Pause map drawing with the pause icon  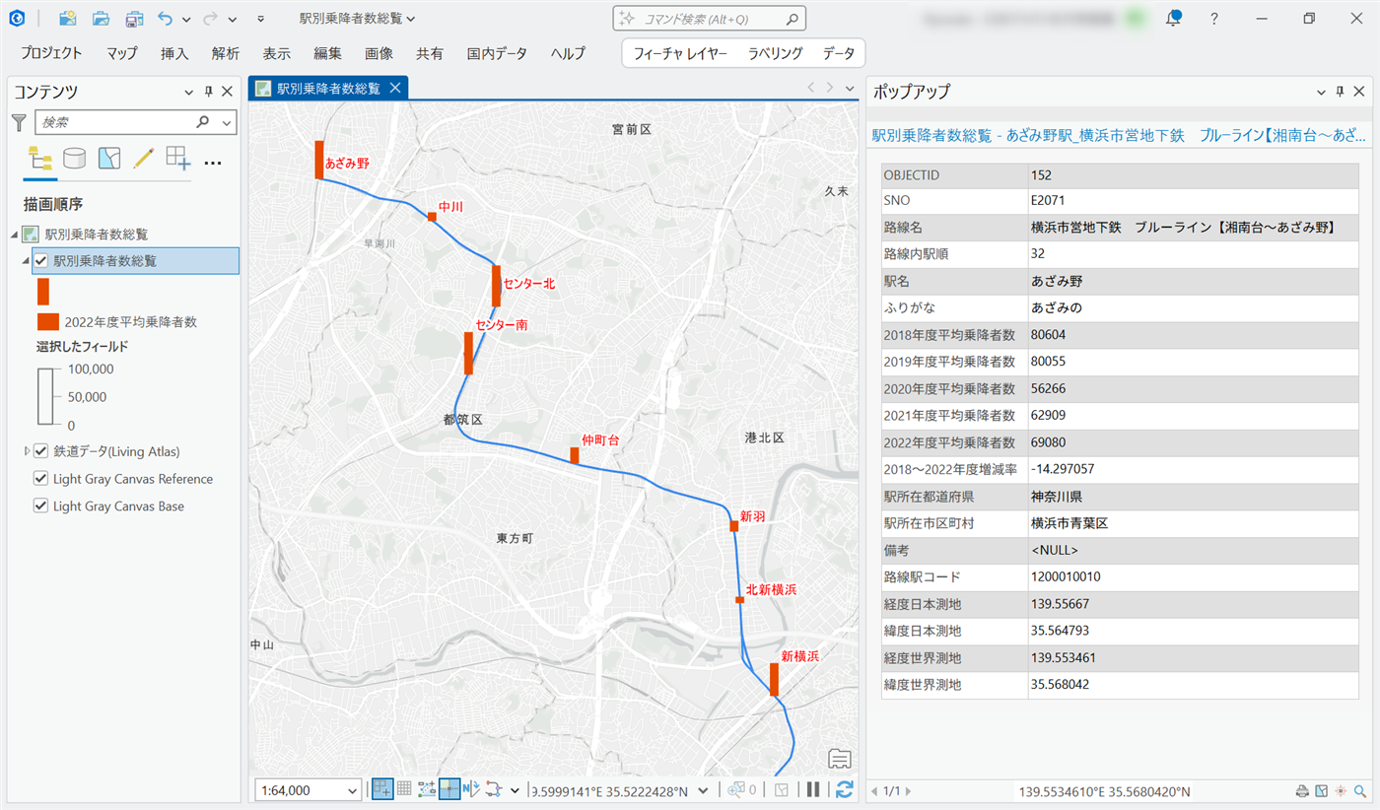813,789
